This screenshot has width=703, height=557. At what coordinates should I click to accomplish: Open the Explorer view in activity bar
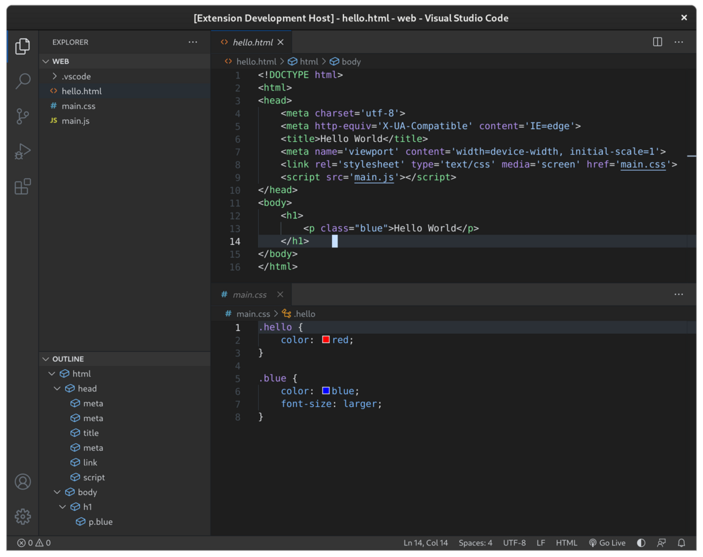click(x=22, y=46)
